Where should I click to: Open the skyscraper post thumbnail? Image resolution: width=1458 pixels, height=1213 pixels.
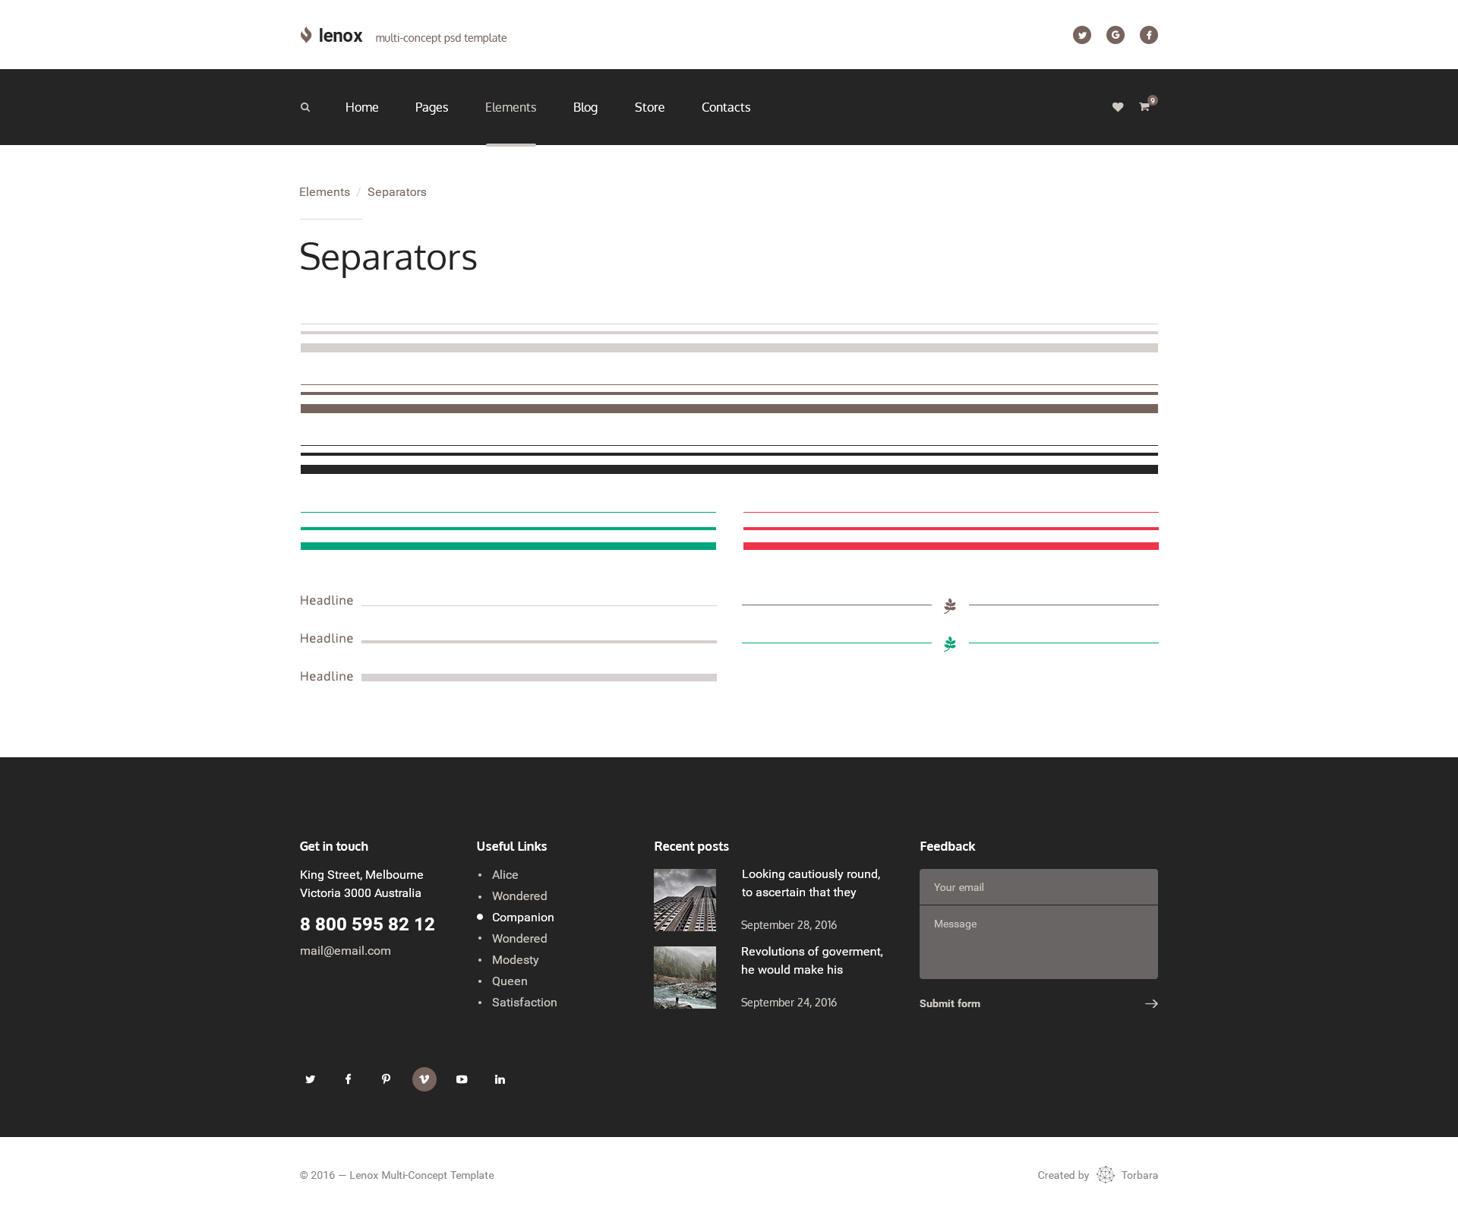(684, 899)
